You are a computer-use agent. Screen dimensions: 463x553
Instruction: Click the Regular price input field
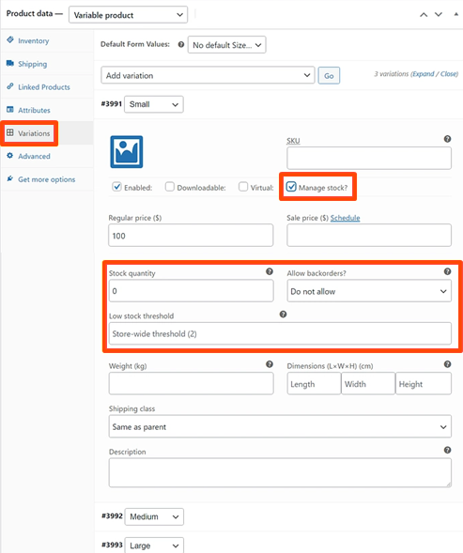coord(191,236)
